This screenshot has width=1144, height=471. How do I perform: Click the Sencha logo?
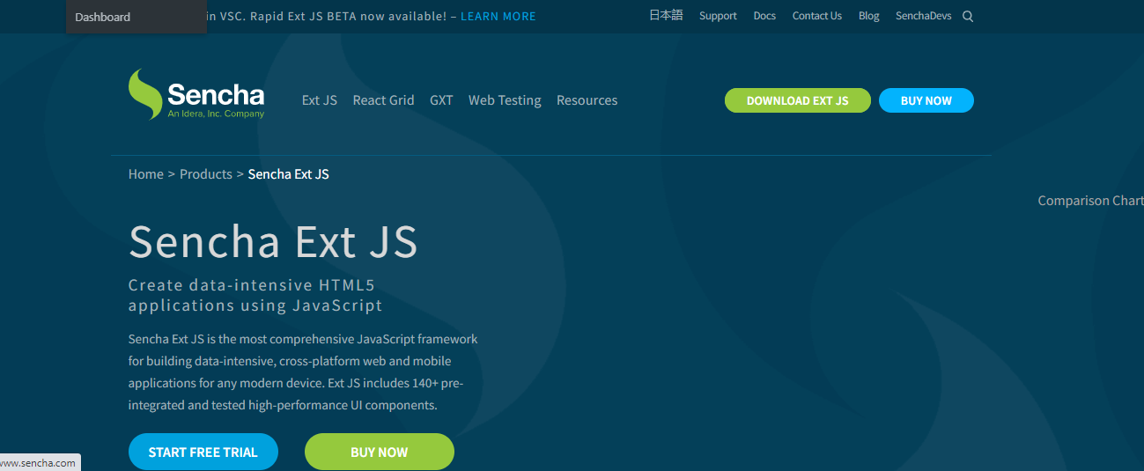click(196, 93)
